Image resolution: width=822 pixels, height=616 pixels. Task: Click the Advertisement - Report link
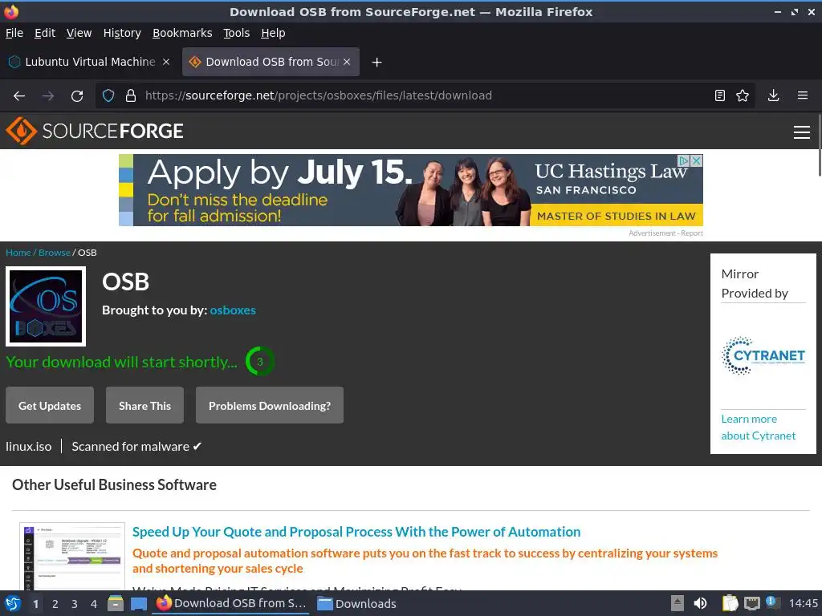(665, 233)
